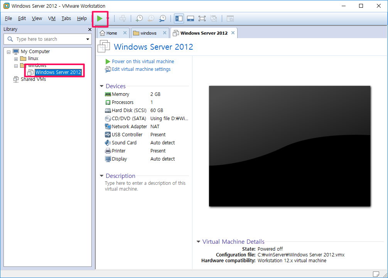388x278 pixels.
Task: Select the Windows Server 2012 tab
Action: point(204,33)
